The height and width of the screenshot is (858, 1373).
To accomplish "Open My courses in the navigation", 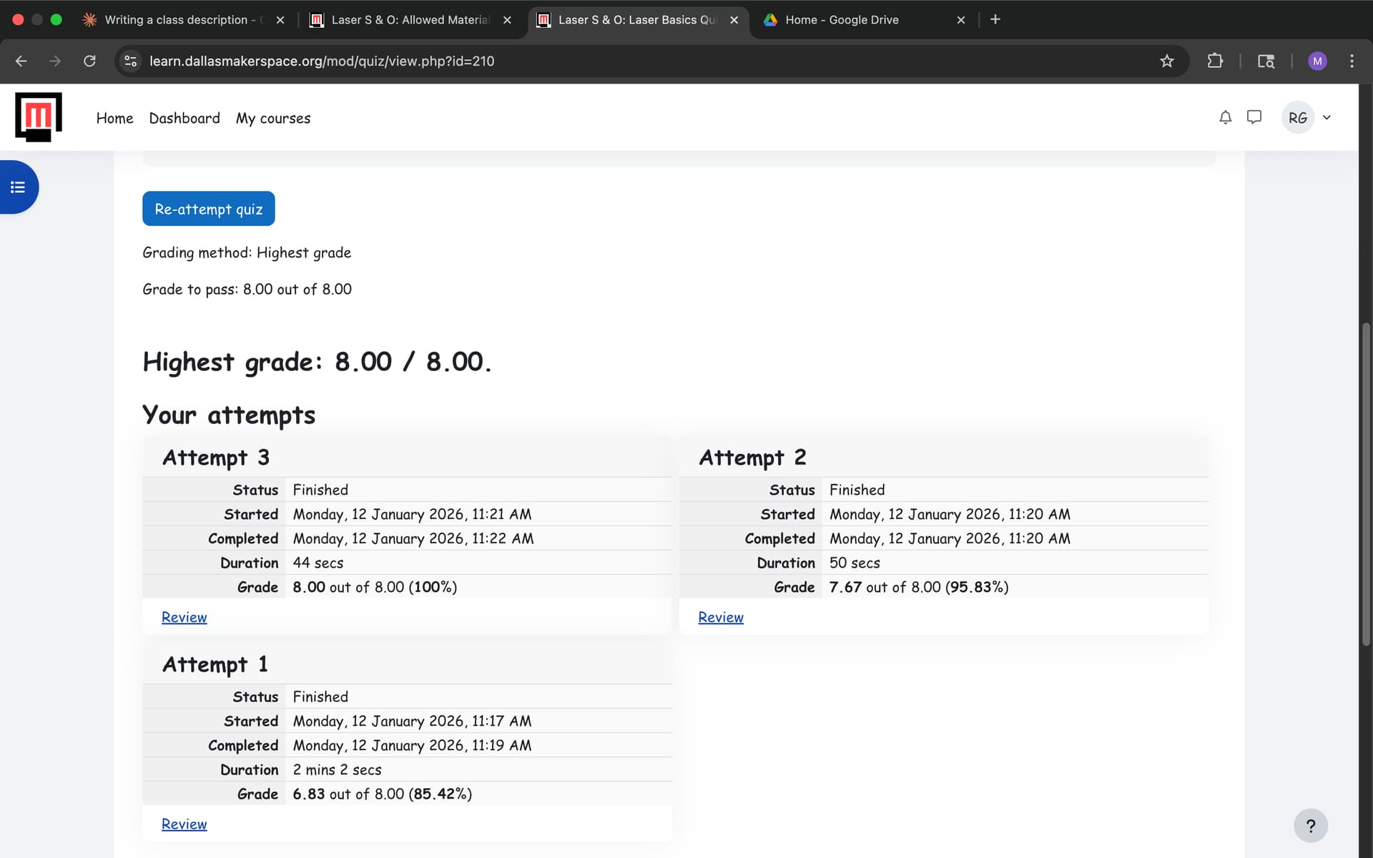I will (x=273, y=118).
